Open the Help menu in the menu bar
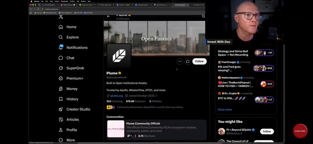This screenshot has width=313, height=144. pos(89,1)
